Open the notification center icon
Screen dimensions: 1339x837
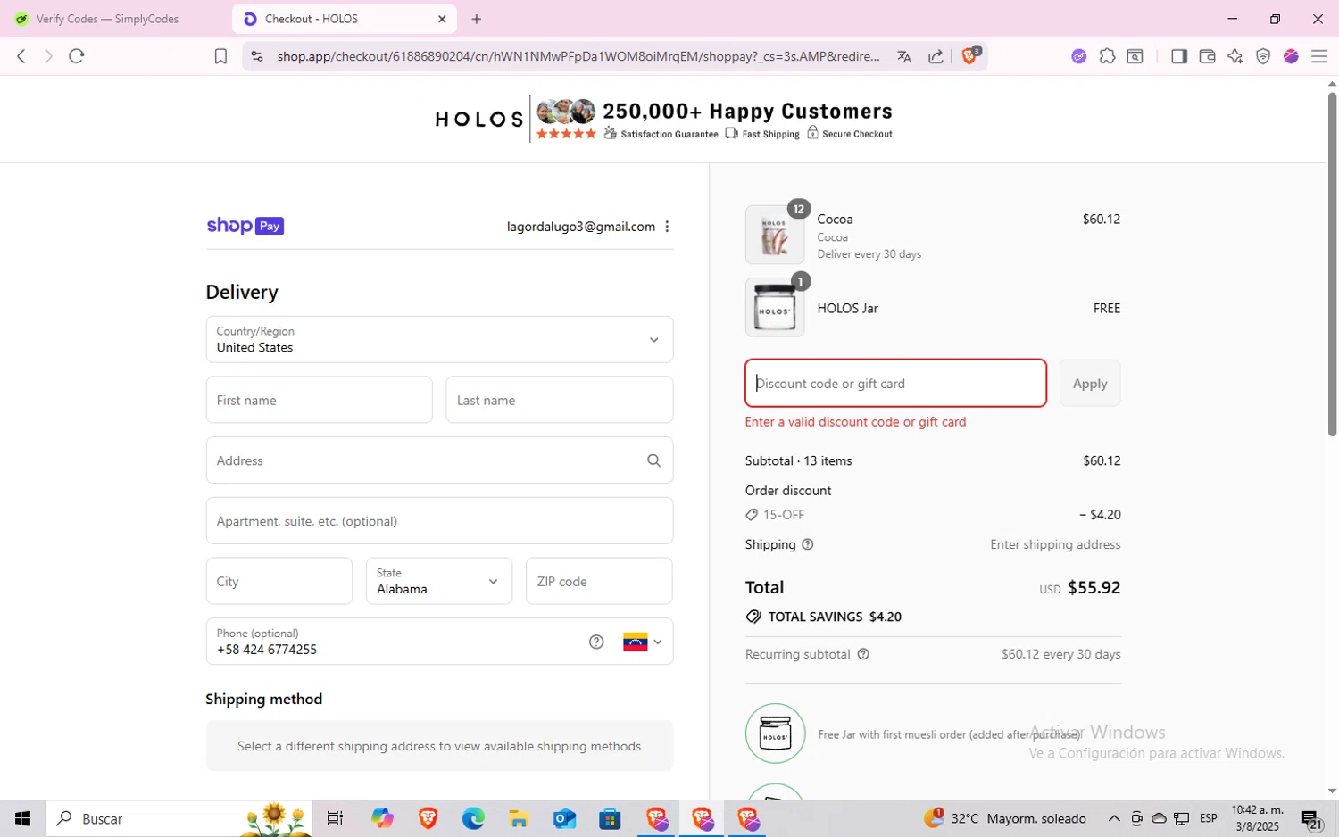1311,818
